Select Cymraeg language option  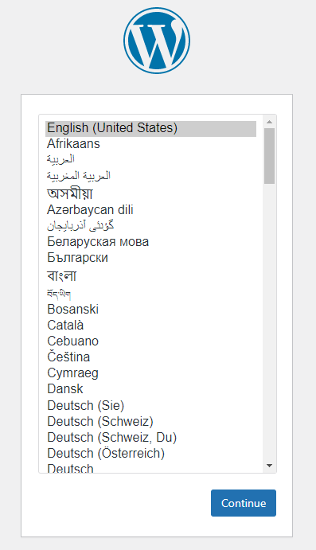pyautogui.click(x=150, y=373)
